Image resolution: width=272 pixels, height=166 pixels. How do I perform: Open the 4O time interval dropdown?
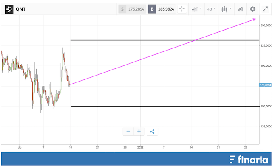coord(211,9)
